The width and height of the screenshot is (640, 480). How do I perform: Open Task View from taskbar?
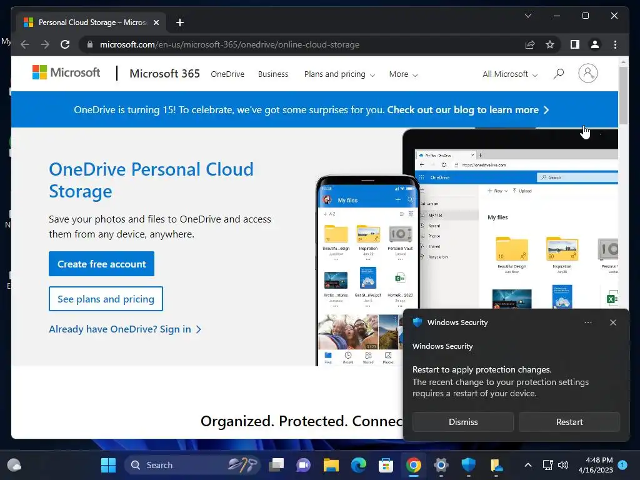(x=276, y=465)
